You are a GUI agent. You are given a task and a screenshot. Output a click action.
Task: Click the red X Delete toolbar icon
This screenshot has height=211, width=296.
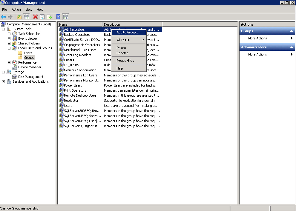click(36, 17)
